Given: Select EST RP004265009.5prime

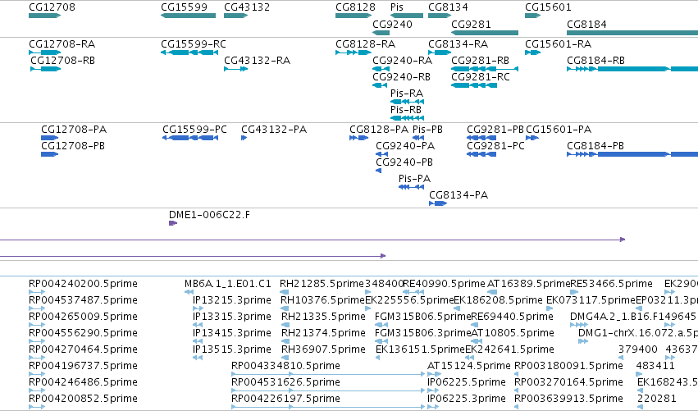Looking at the screenshot, I should pyautogui.click(x=37, y=326).
